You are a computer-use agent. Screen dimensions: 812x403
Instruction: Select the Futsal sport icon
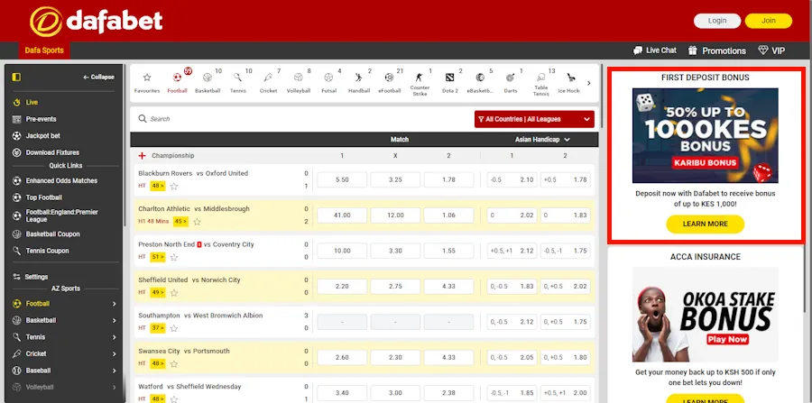tap(328, 77)
